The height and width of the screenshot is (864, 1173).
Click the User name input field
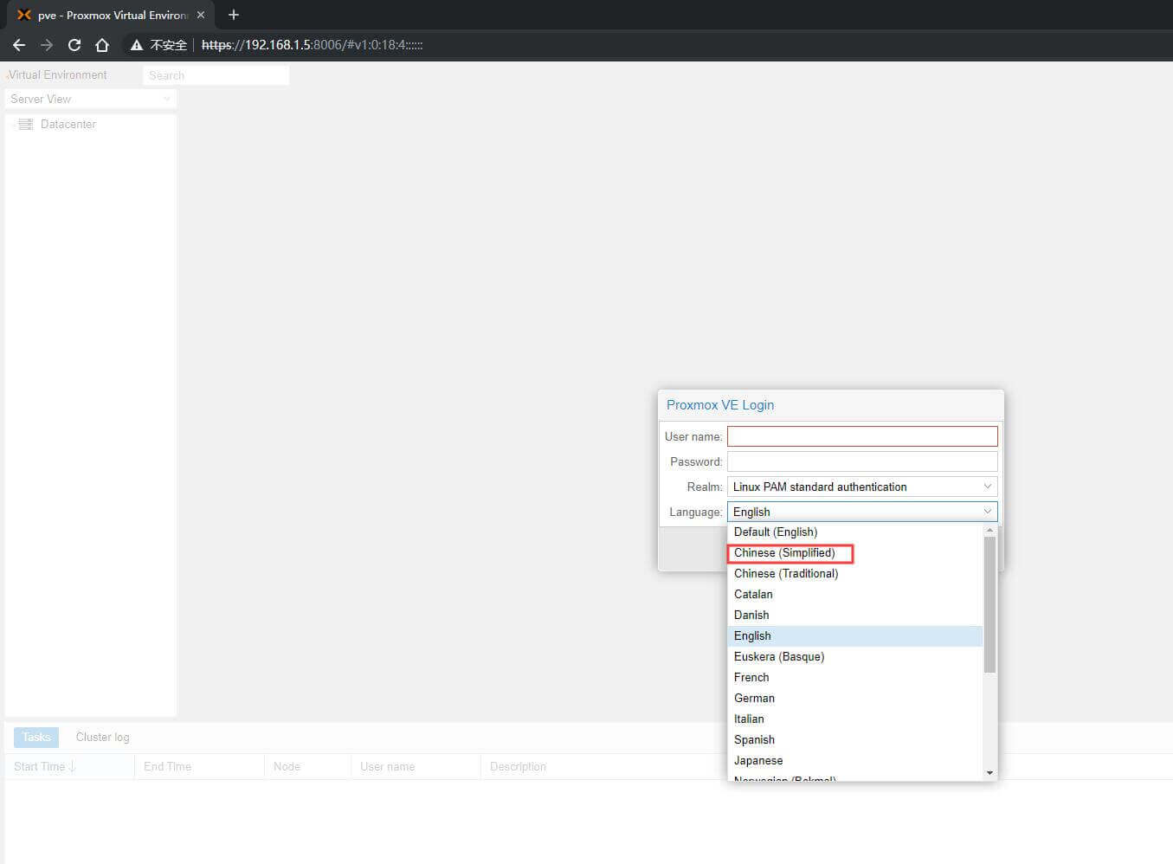click(x=861, y=436)
